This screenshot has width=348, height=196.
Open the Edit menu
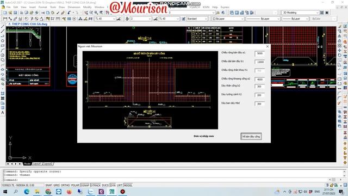(16, 7)
